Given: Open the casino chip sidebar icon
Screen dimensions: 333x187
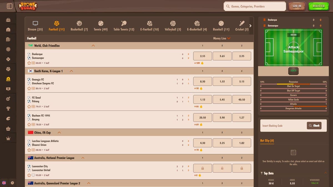Looking at the screenshot, I should coord(8,49).
